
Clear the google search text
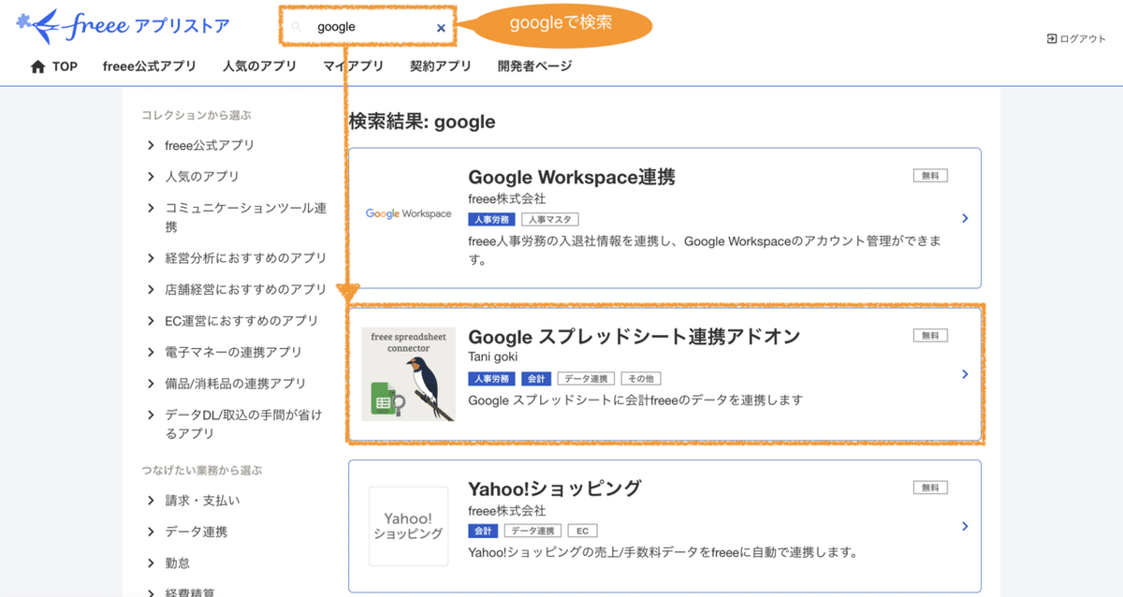tap(441, 27)
